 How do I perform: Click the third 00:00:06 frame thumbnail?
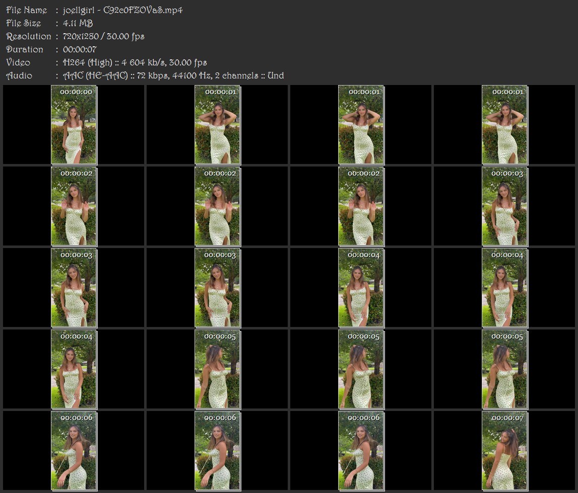(x=361, y=451)
